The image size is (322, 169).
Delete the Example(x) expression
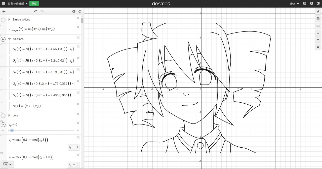78,27
